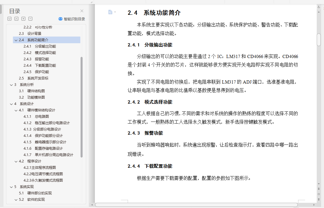
Task: Select 3 系统分析 outline entry
Action: click(24, 85)
